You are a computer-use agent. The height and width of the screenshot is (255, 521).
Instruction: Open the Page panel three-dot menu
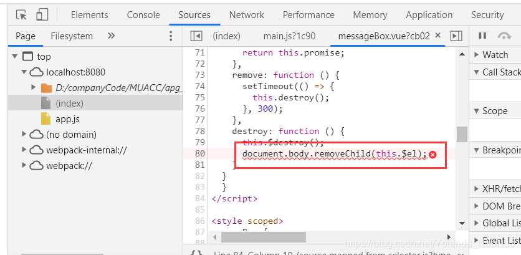[171, 36]
